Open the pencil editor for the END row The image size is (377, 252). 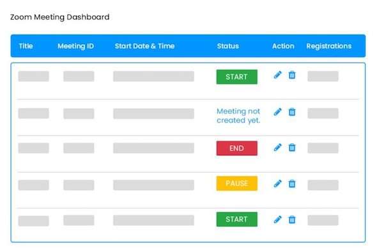[277, 148]
